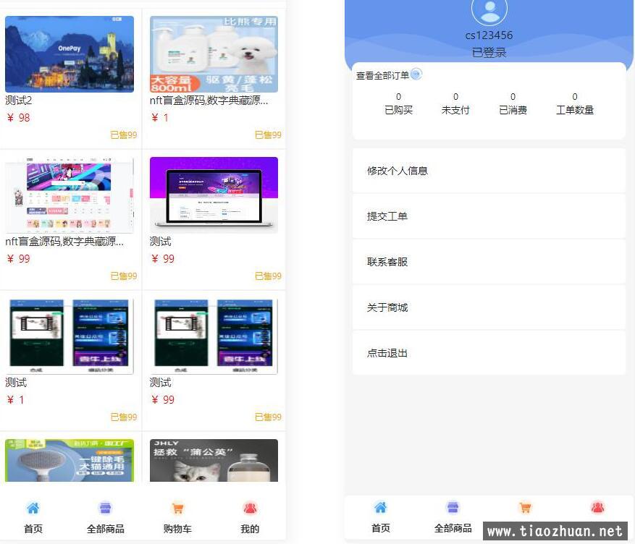View 已消费 orders count

(x=513, y=104)
